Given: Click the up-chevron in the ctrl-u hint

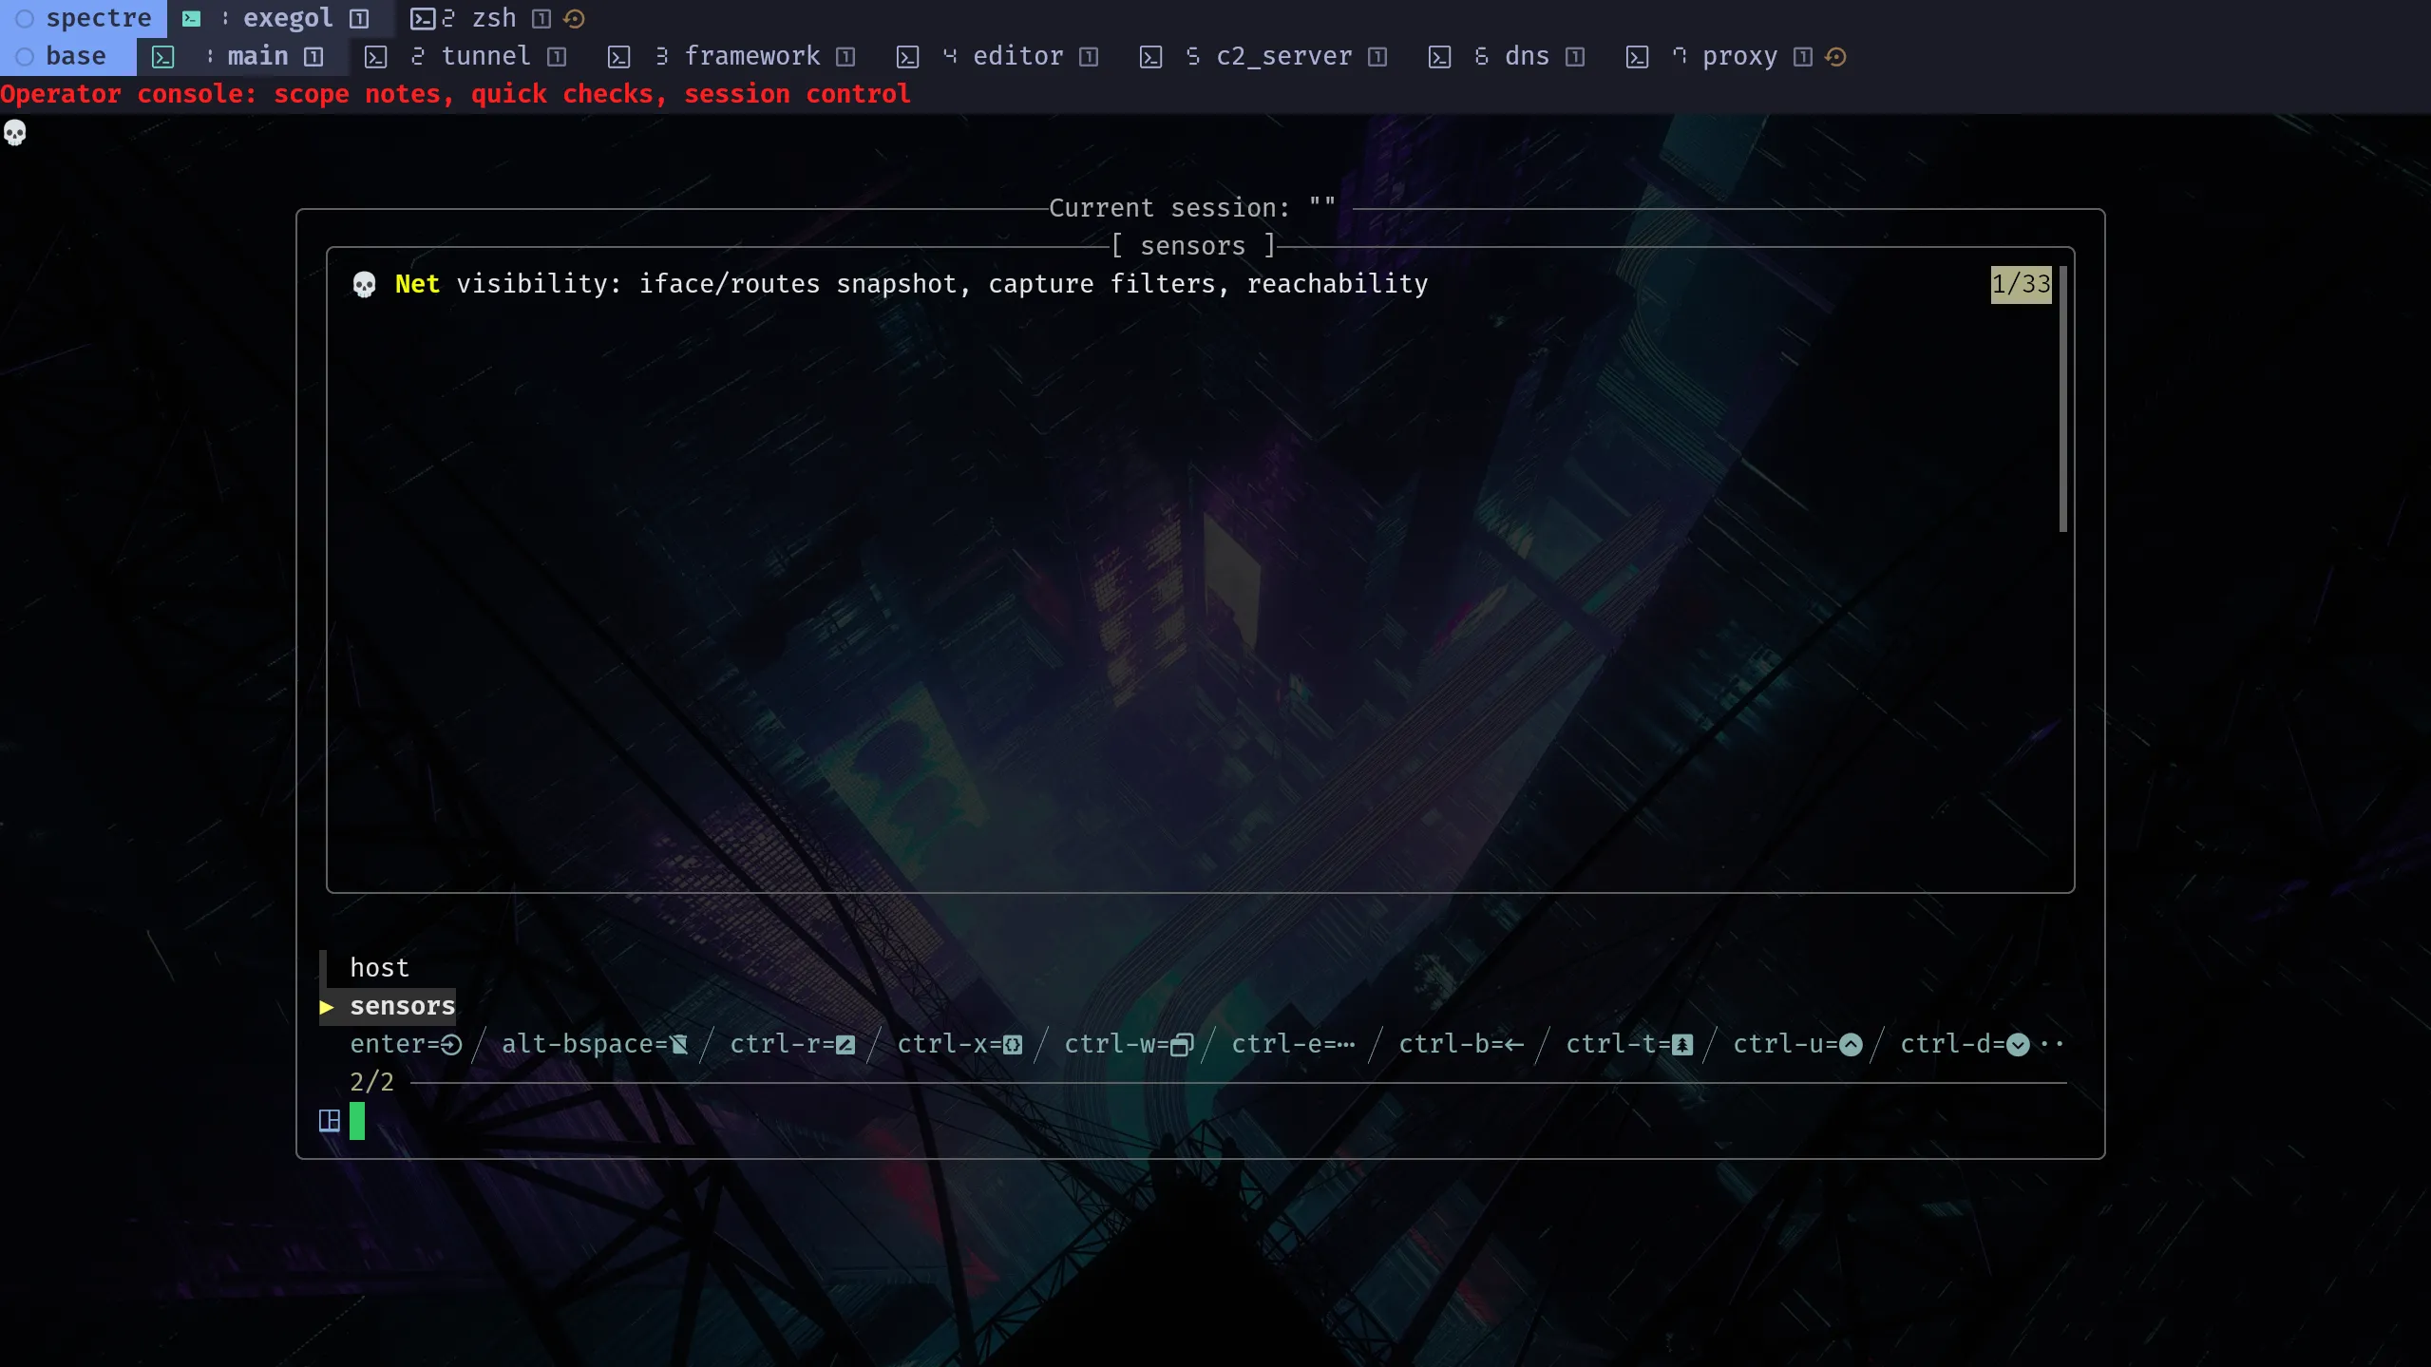Looking at the screenshot, I should pos(1850,1044).
